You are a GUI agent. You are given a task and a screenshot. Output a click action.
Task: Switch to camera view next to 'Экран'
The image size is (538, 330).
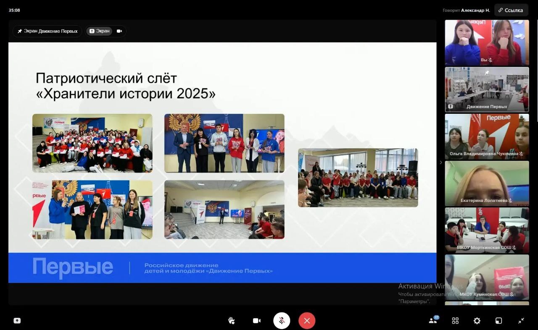(x=119, y=31)
